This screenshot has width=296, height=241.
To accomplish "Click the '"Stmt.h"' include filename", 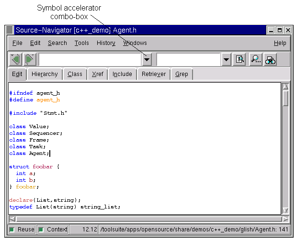I will pyautogui.click(x=54, y=113).
